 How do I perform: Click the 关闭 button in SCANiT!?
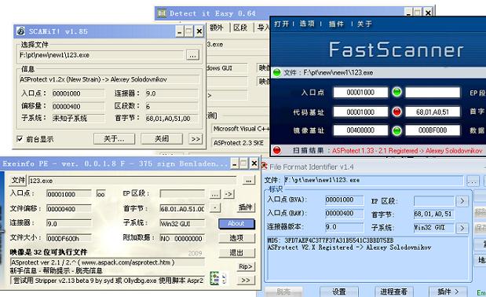(x=162, y=138)
